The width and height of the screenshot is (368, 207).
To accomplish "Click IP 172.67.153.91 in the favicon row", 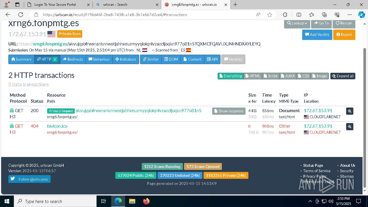I will (x=318, y=126).
